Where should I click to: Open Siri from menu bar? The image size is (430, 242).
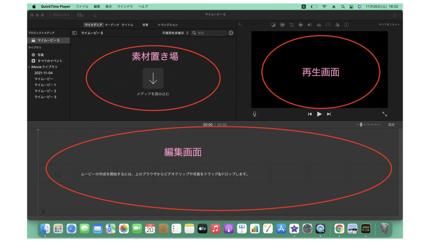[x=359, y=6]
